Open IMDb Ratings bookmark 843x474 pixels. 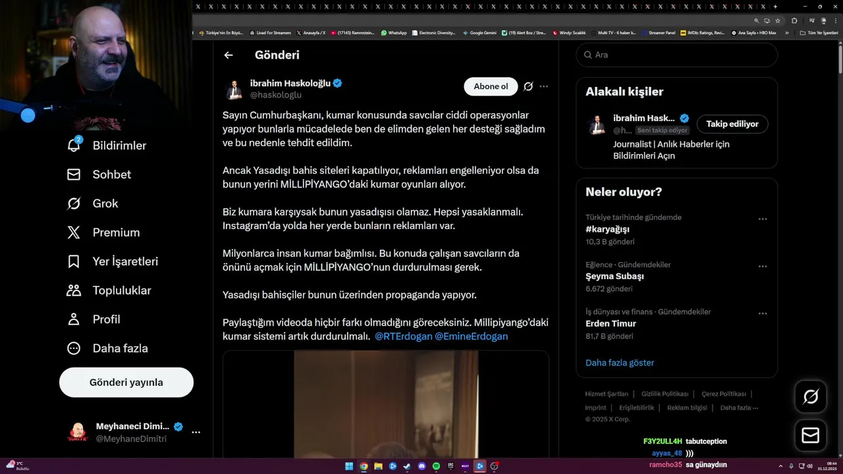702,32
